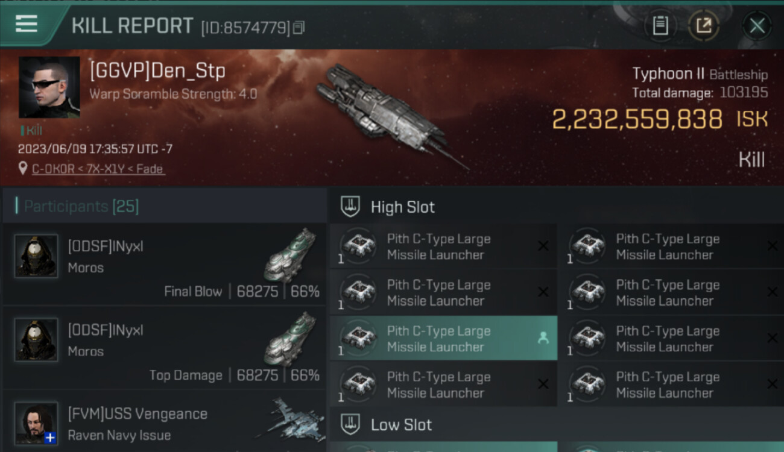Click the person icon on highlighted launcher
This screenshot has width=784, height=452.
pos(543,339)
